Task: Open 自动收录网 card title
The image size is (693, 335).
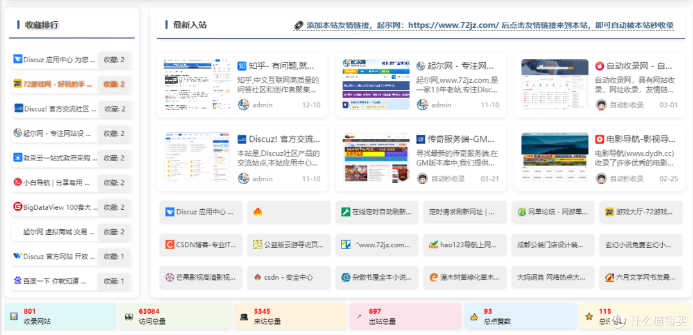Action: point(639,66)
